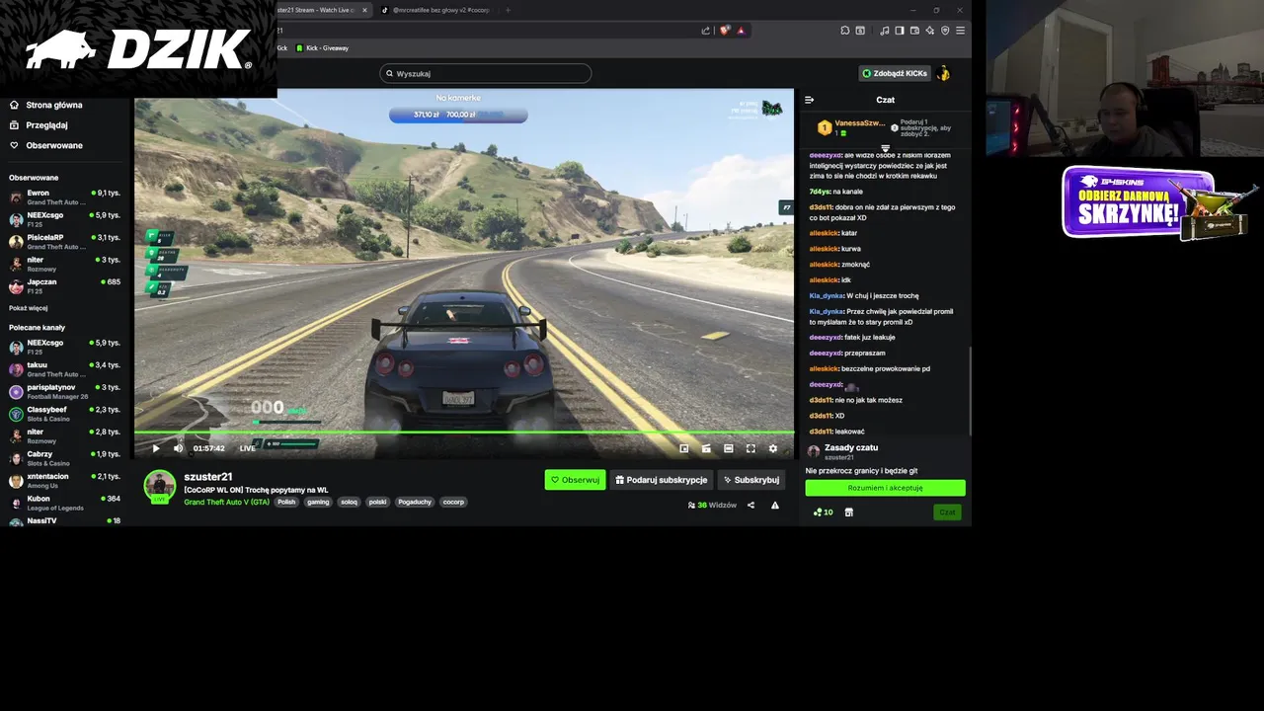
Task: Select the Polish tag
Action: pos(286,502)
